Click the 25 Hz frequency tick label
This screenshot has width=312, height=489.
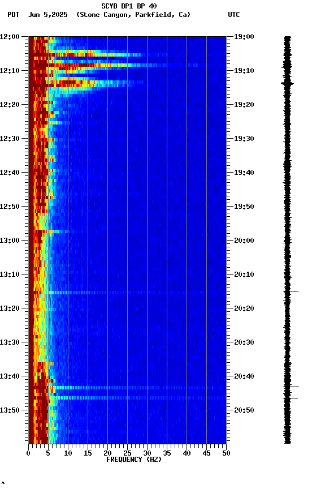point(127,453)
